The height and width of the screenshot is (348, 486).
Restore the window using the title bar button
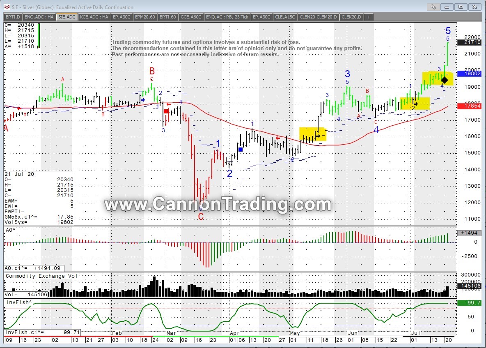[x=461, y=7]
